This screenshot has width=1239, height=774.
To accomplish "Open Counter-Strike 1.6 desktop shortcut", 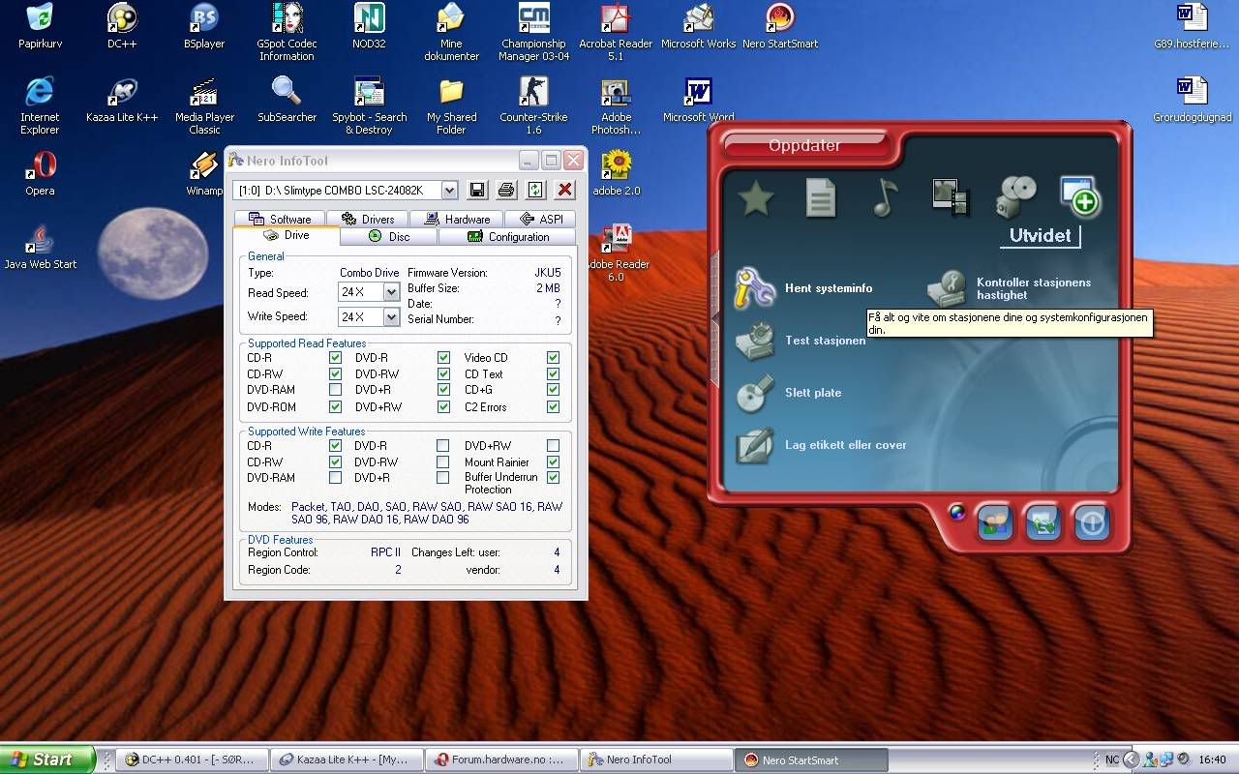I will point(533,92).
